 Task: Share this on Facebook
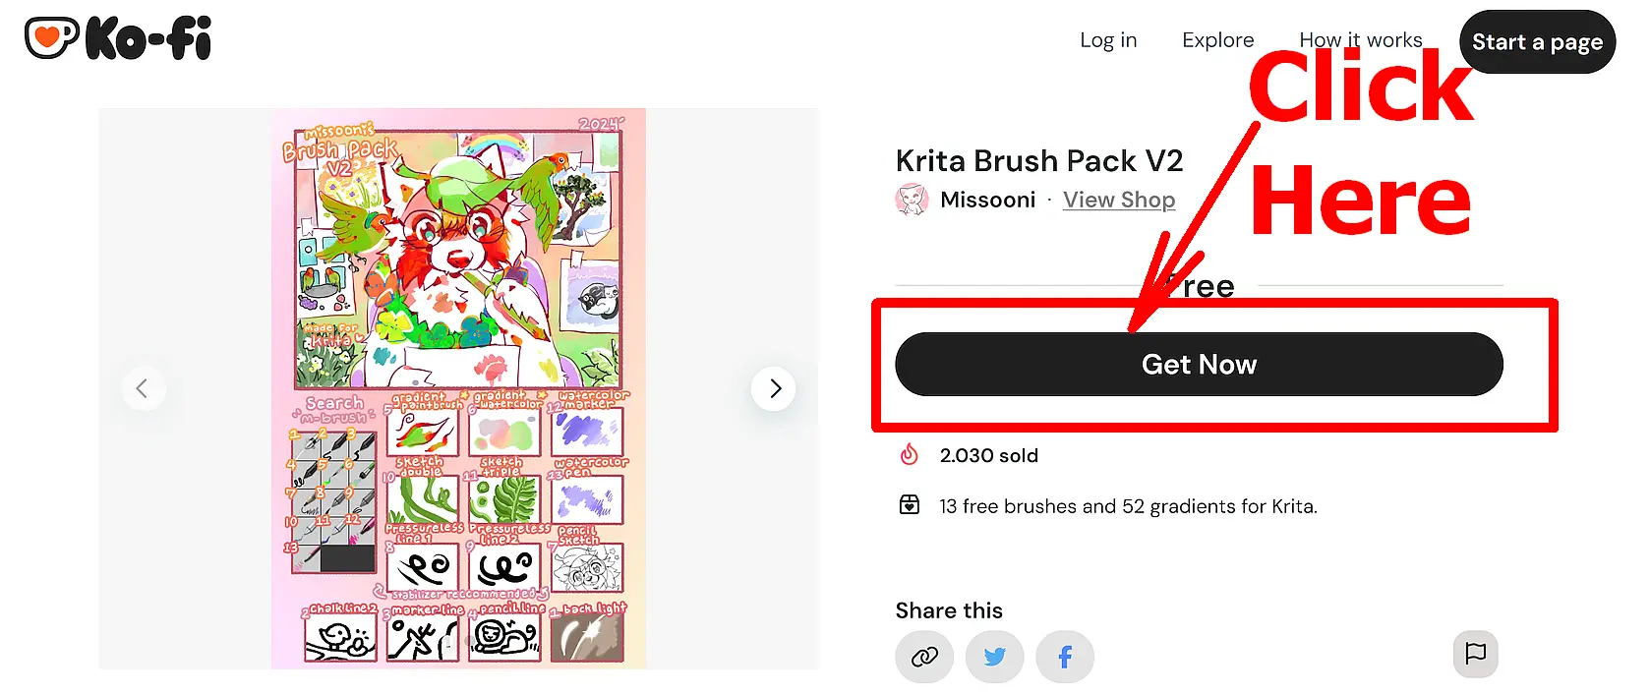point(1065,657)
